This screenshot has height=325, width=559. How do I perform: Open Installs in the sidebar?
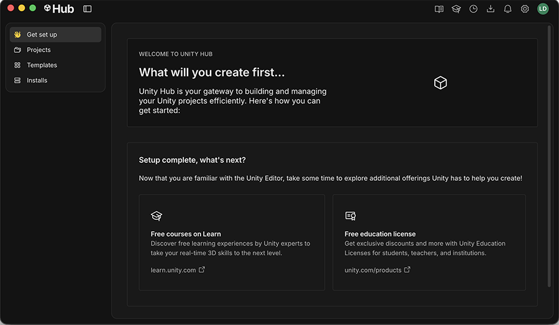[x=55, y=80]
